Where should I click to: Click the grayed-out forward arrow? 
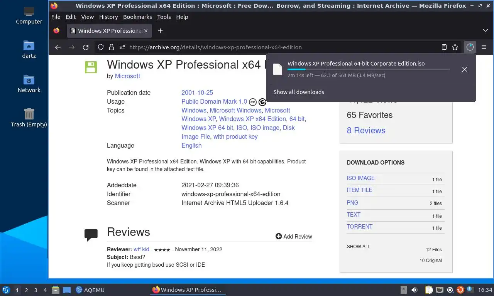(71, 47)
